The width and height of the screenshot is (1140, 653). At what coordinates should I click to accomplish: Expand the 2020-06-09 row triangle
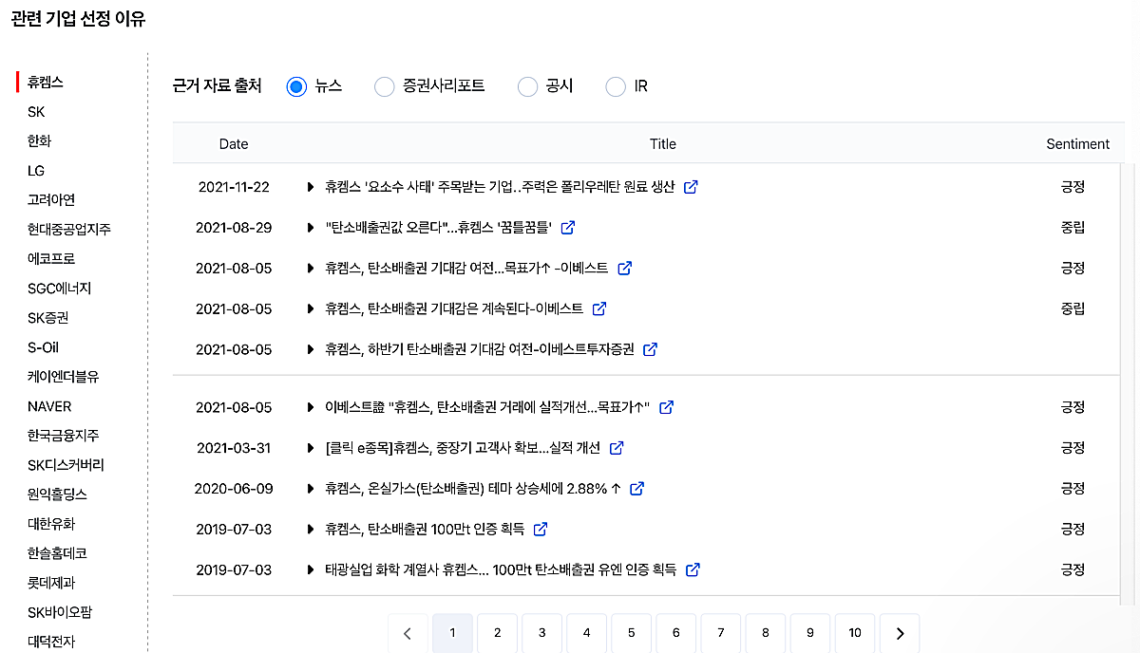(310, 489)
